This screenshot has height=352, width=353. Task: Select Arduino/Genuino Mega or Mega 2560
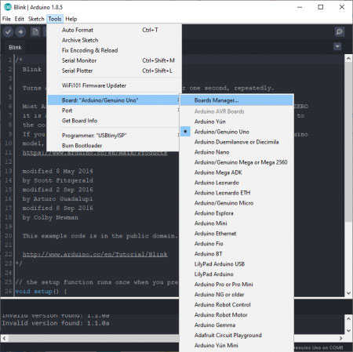click(237, 162)
